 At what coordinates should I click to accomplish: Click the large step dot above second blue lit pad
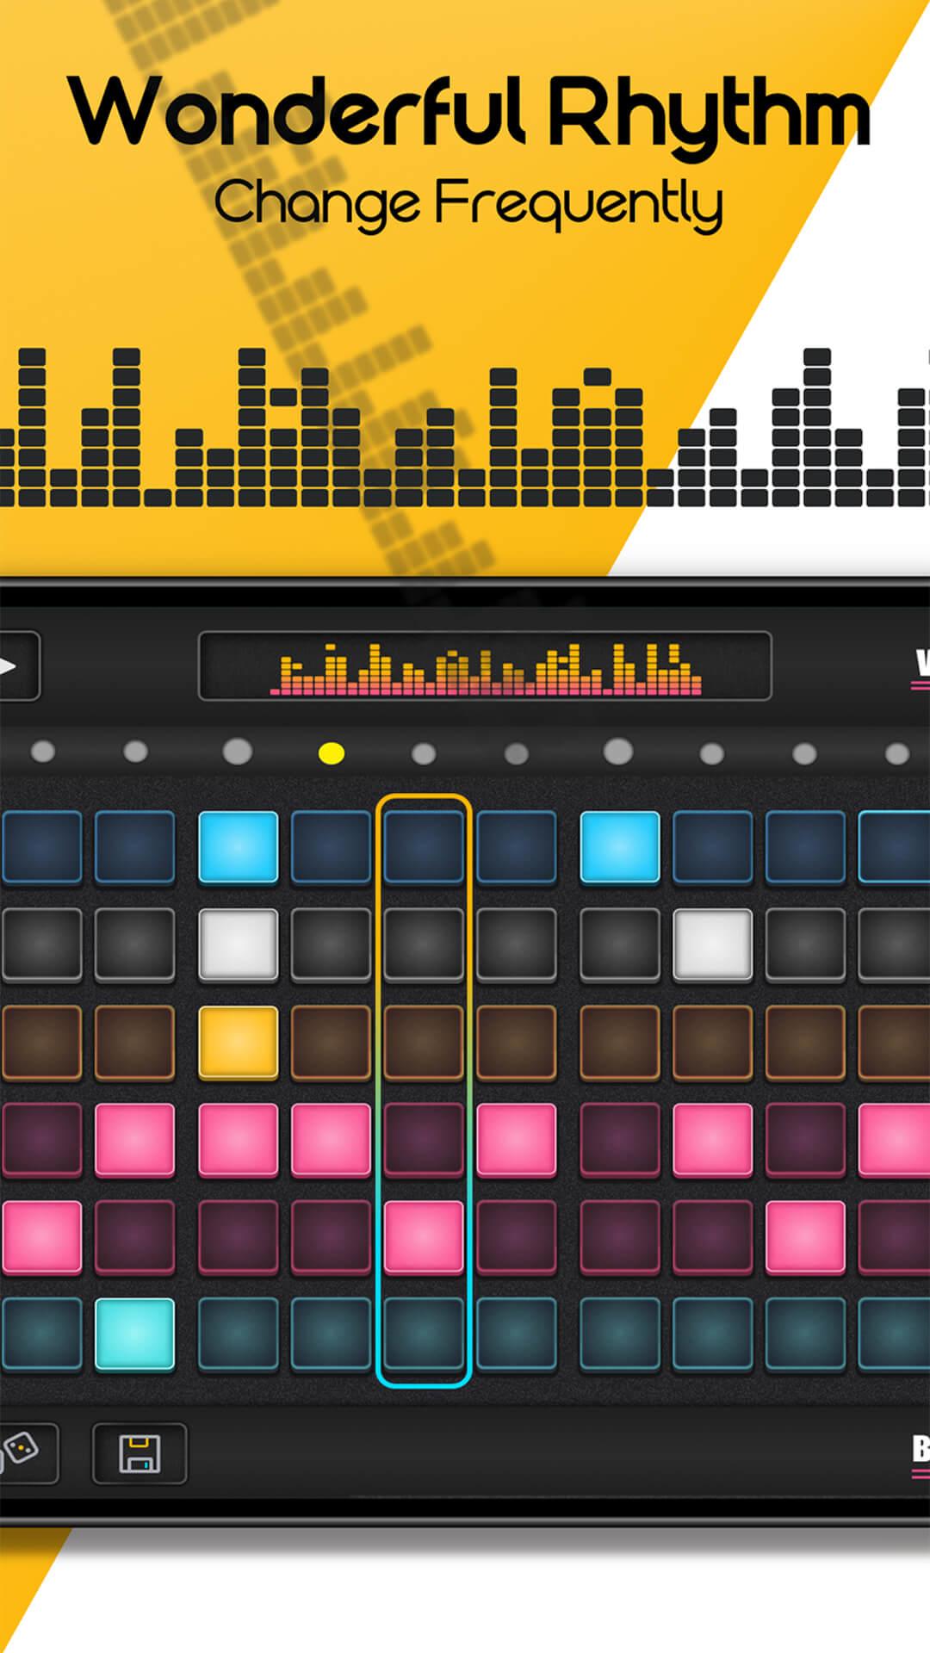617,751
